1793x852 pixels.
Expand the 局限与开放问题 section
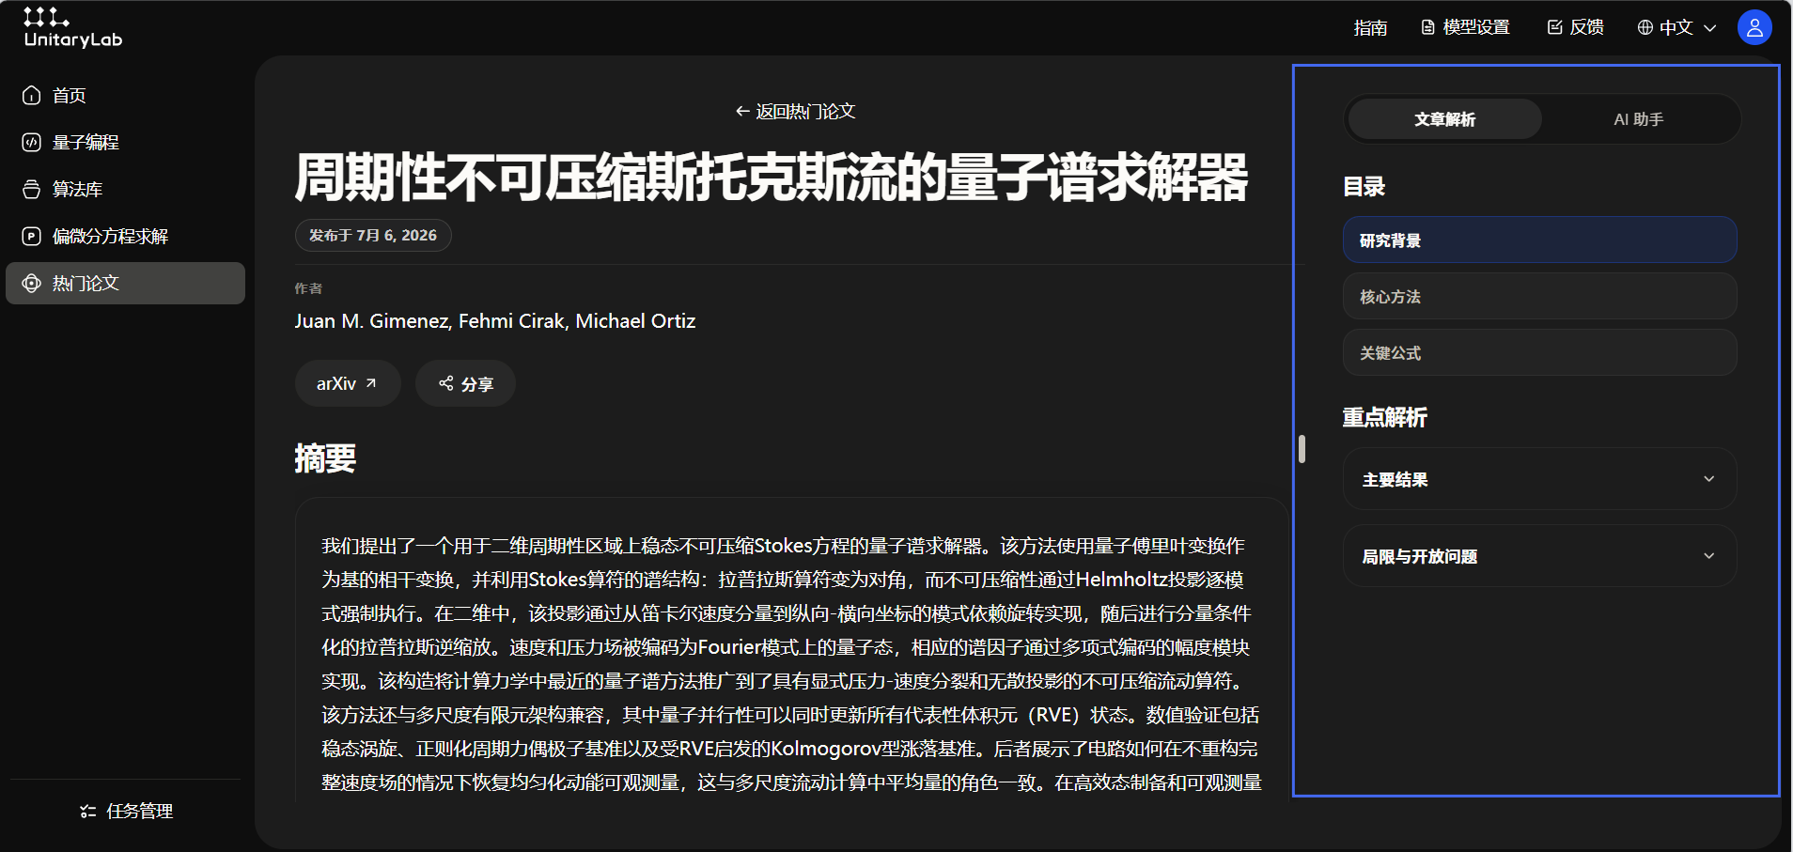1540,556
